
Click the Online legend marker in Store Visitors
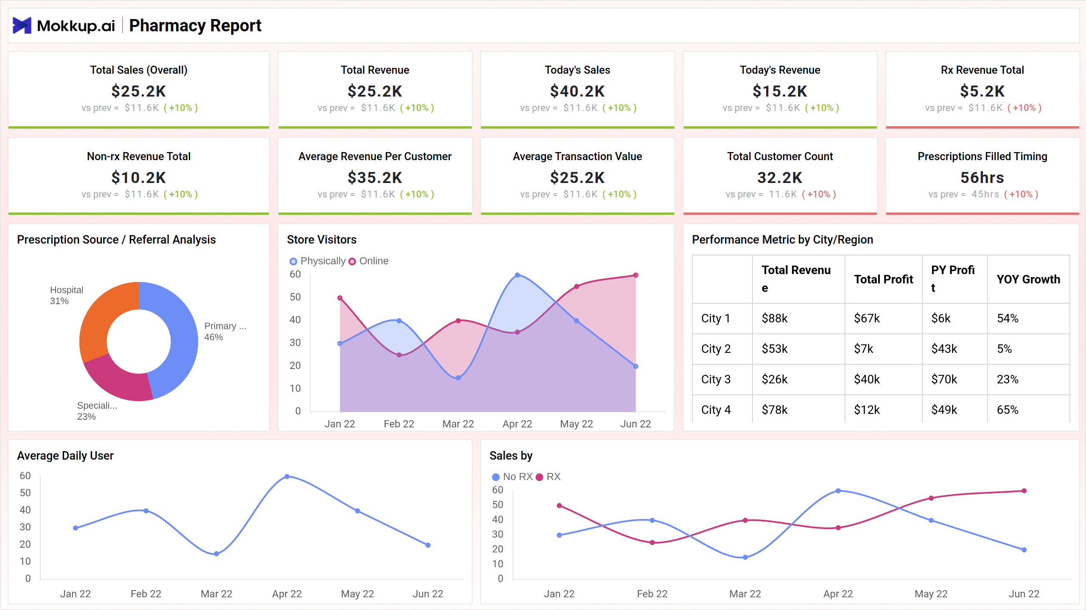[352, 261]
